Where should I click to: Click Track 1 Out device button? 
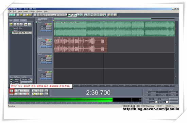[49, 26]
